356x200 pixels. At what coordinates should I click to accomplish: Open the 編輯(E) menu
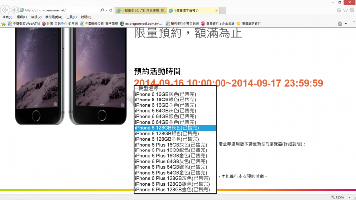click(22, 17)
